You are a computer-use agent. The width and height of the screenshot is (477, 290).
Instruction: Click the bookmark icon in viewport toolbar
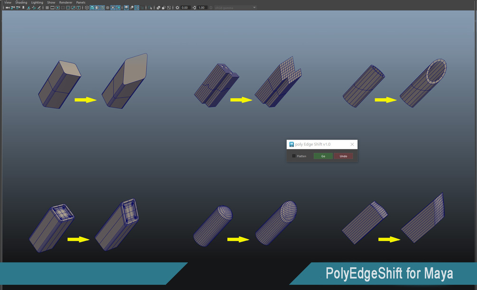point(23,8)
